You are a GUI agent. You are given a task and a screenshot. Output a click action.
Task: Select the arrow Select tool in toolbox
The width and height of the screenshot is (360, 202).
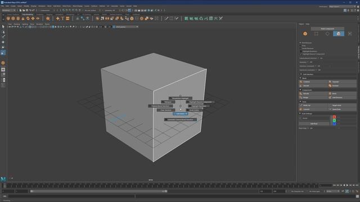click(x=3, y=26)
